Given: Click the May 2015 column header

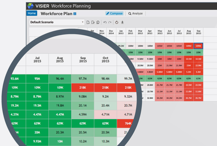Looking at the screenshot, I should 160,32.
